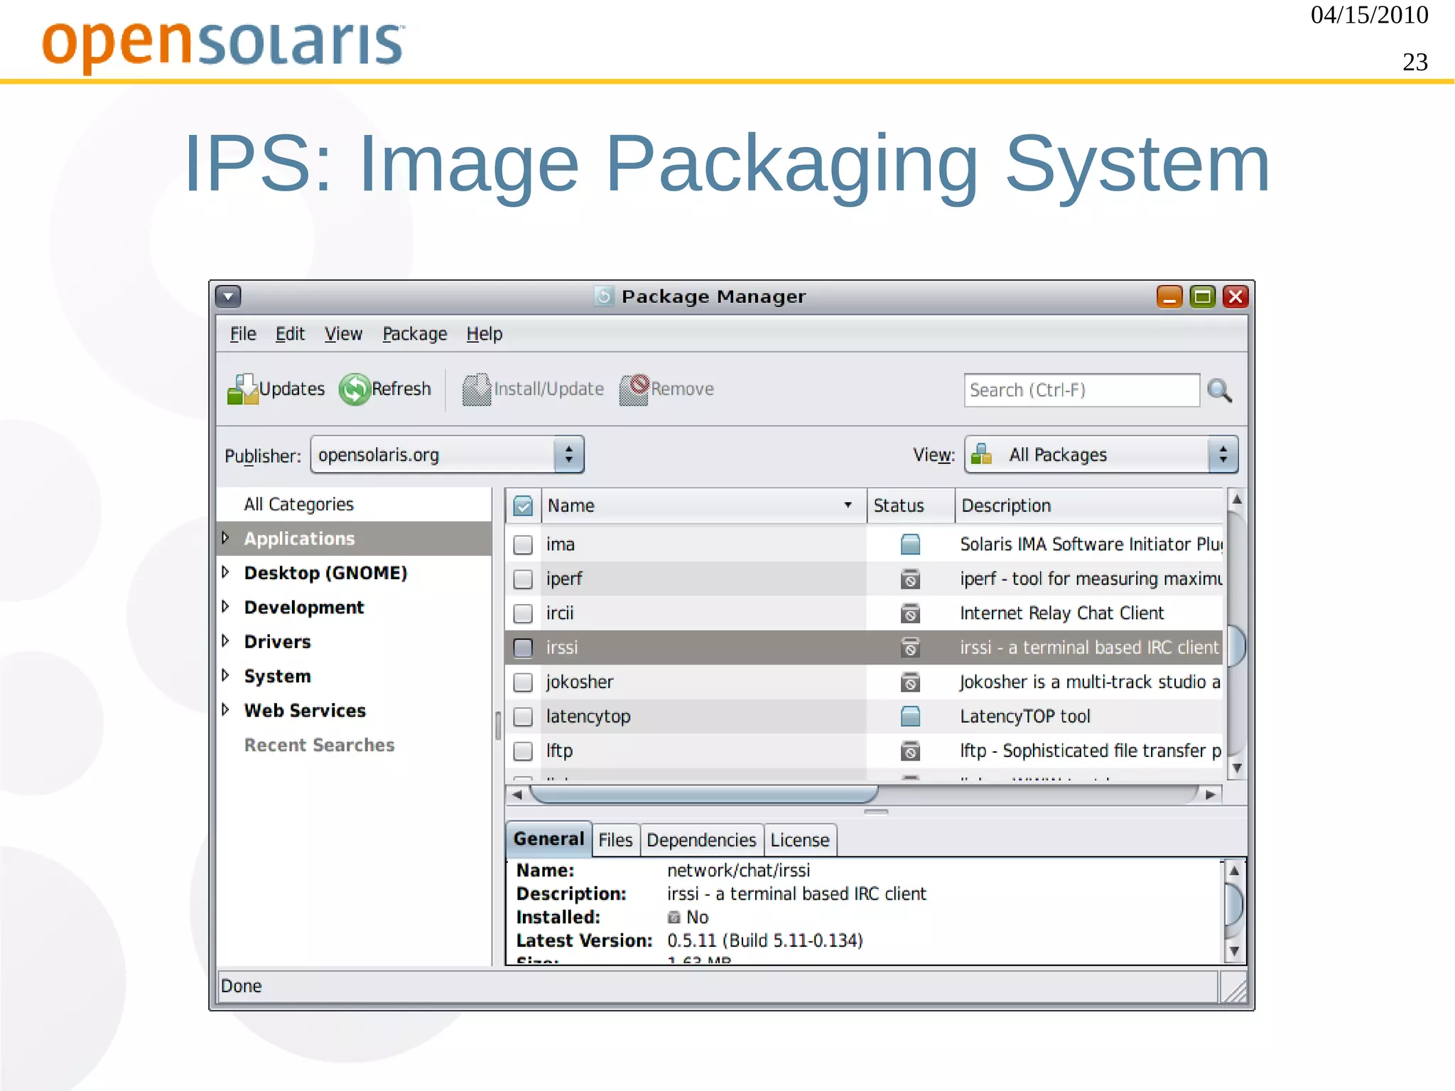Click the status icon for ircii

[910, 613]
